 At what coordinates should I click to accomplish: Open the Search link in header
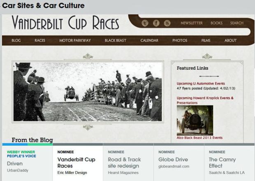237,23
